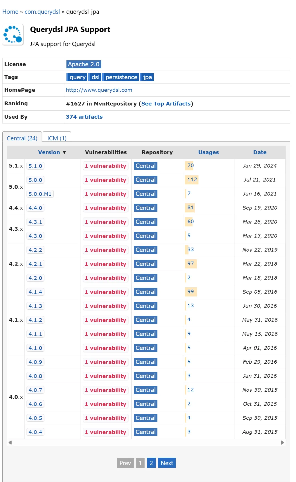Sort by the Usages column header
The height and width of the screenshot is (482, 296).
208,152
